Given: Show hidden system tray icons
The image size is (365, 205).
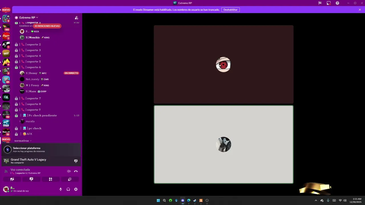Looking at the screenshot, I should click(x=316, y=200).
